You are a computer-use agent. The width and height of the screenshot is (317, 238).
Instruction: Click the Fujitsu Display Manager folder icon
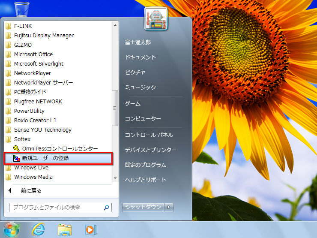(9, 36)
